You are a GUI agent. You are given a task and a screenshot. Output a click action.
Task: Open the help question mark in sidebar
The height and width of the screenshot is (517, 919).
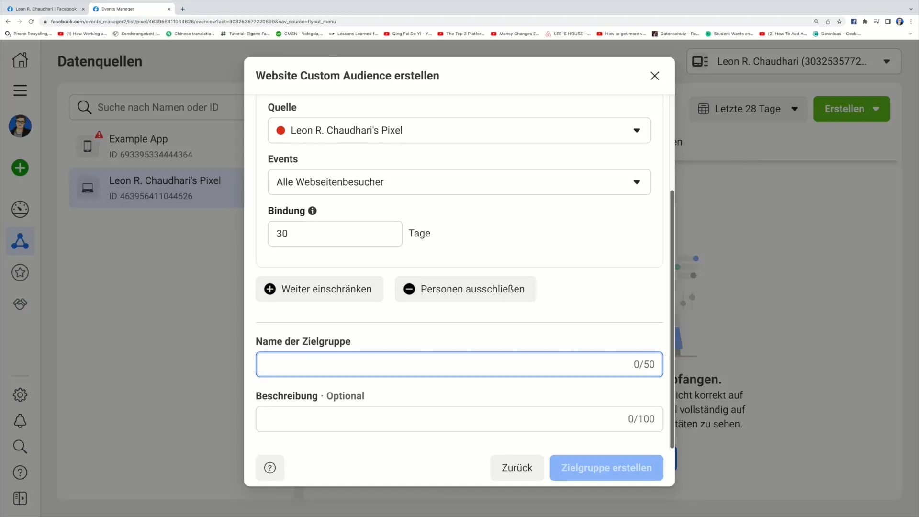pos(20,472)
